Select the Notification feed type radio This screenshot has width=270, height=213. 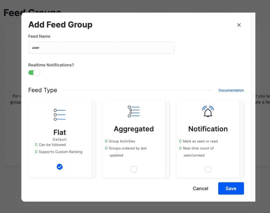tap(208, 169)
